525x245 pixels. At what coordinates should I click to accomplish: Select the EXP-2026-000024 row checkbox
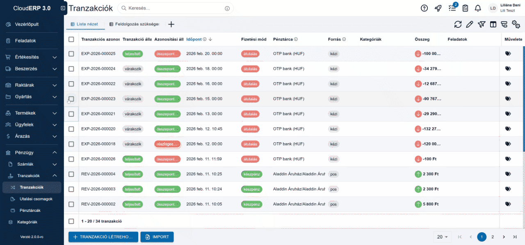coord(71,69)
